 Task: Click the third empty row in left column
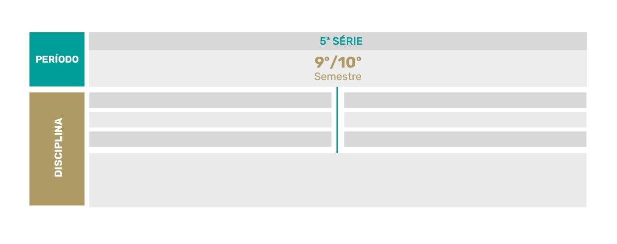point(210,139)
